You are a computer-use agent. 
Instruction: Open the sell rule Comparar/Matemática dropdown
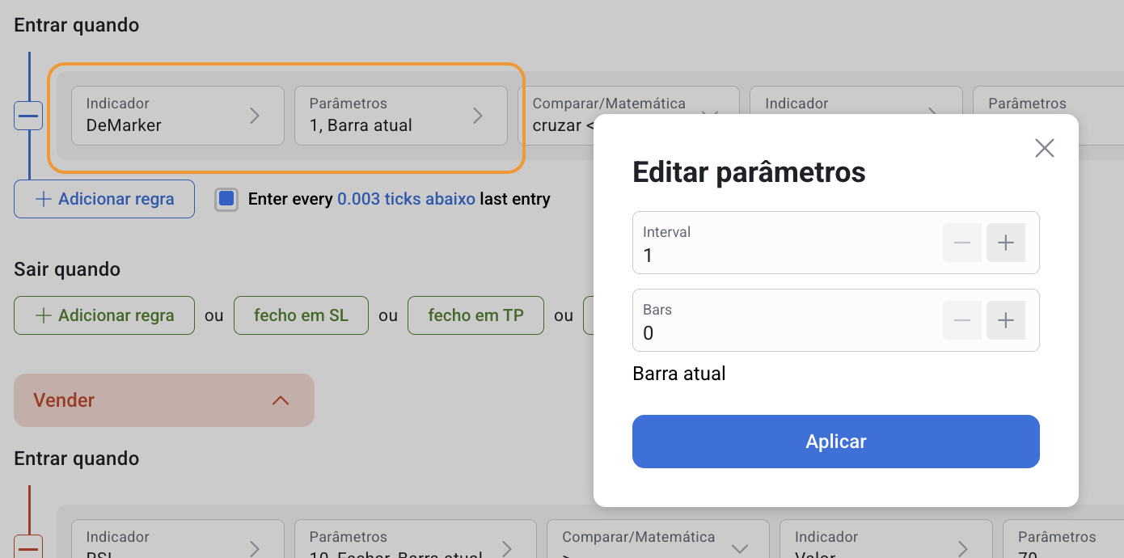[x=658, y=539]
